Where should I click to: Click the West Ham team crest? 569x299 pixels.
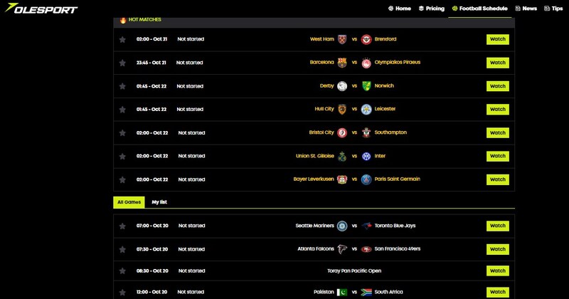coord(342,39)
